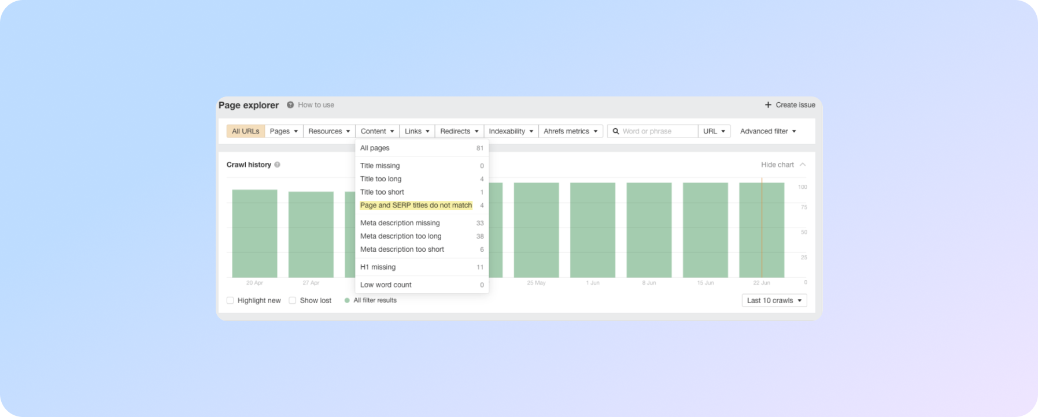Open the URL search scope dropdown
The height and width of the screenshot is (417, 1038).
pyautogui.click(x=714, y=131)
